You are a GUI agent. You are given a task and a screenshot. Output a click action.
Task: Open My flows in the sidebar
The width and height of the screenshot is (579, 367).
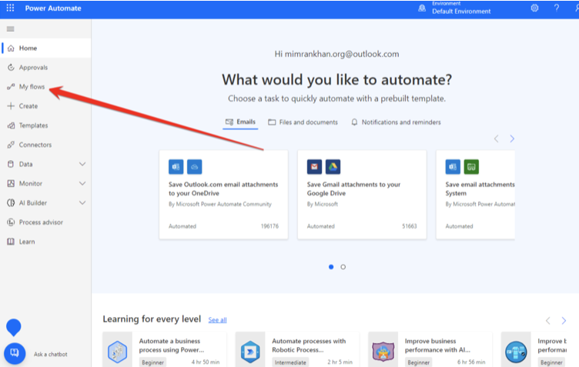[45, 87]
